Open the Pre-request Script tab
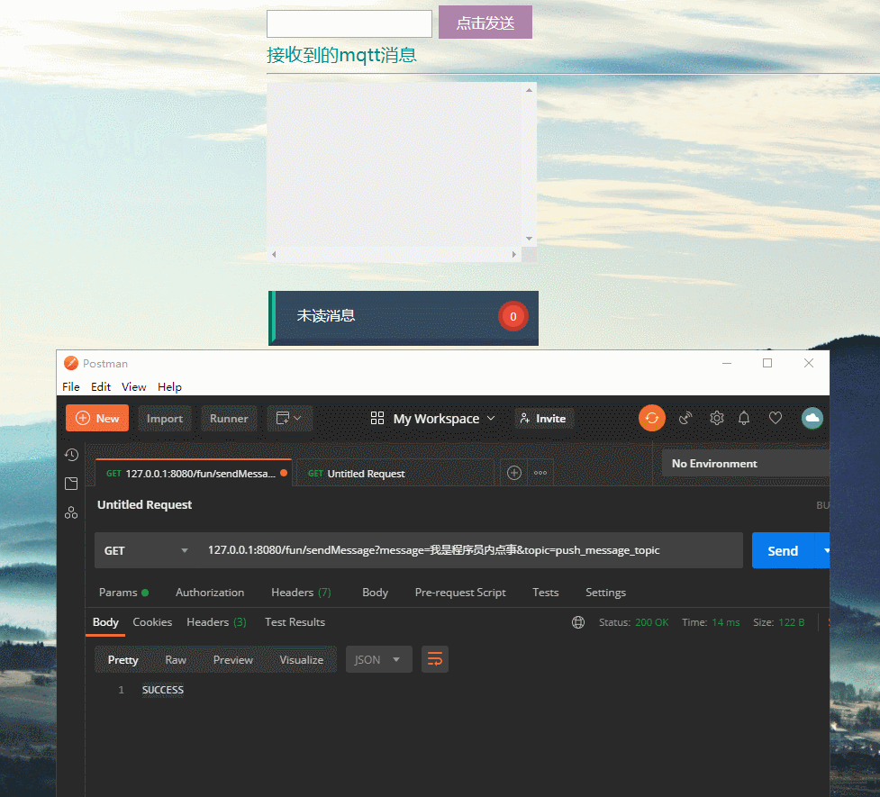Image resolution: width=880 pixels, height=797 pixels. click(x=460, y=593)
